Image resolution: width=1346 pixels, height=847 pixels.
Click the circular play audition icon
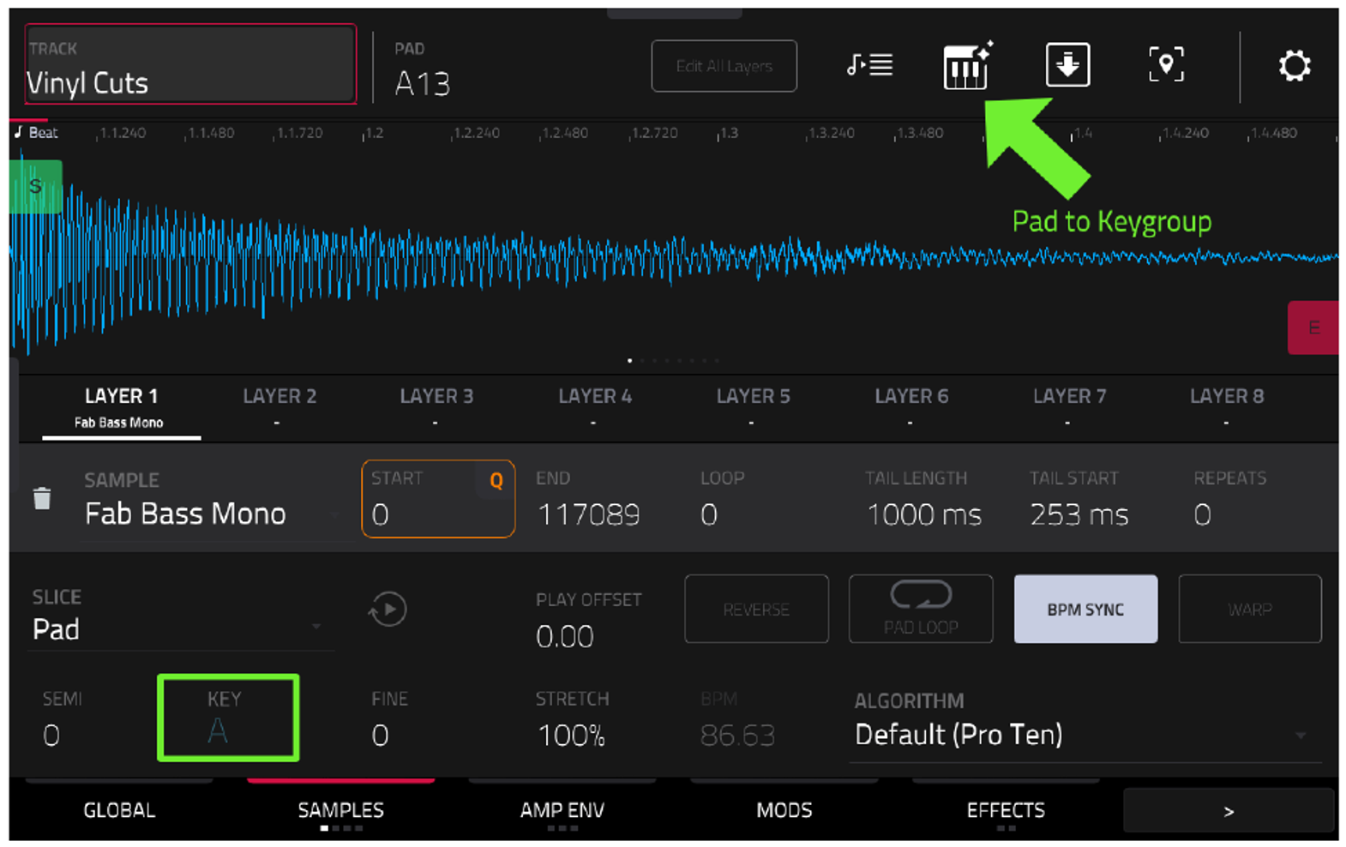pos(388,610)
